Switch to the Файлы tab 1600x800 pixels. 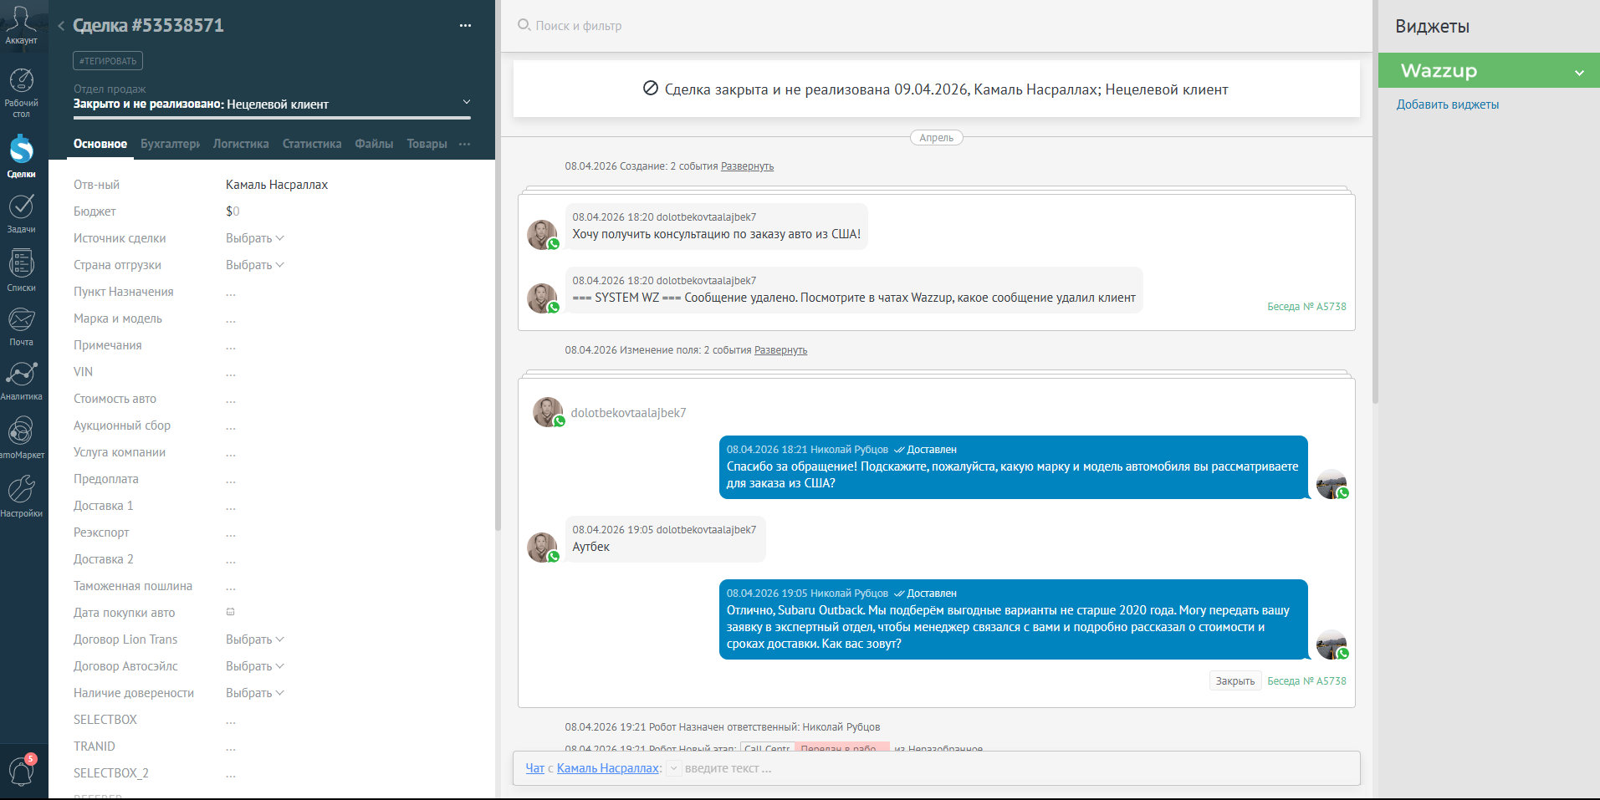[374, 144]
